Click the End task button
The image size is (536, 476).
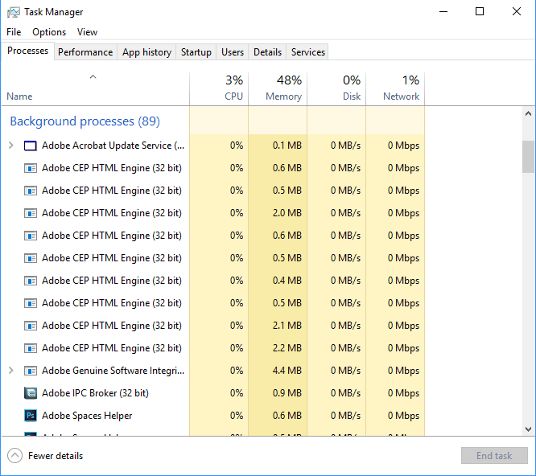tap(494, 456)
